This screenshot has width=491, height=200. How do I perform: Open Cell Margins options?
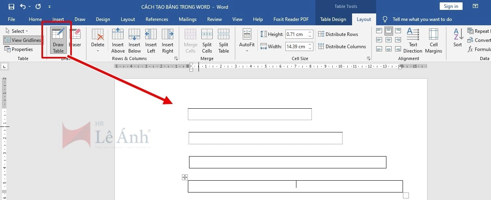tap(433, 40)
